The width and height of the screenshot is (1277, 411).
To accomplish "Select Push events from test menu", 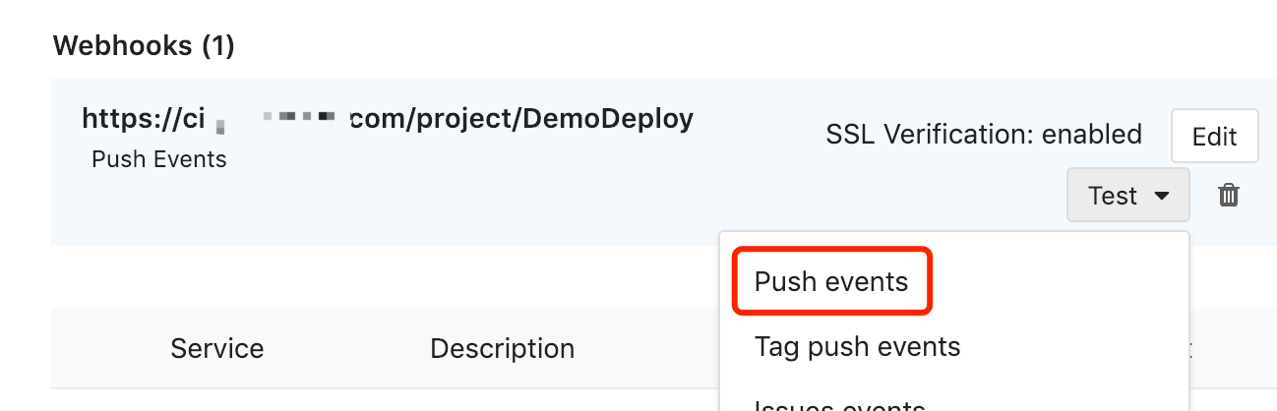I will (831, 282).
